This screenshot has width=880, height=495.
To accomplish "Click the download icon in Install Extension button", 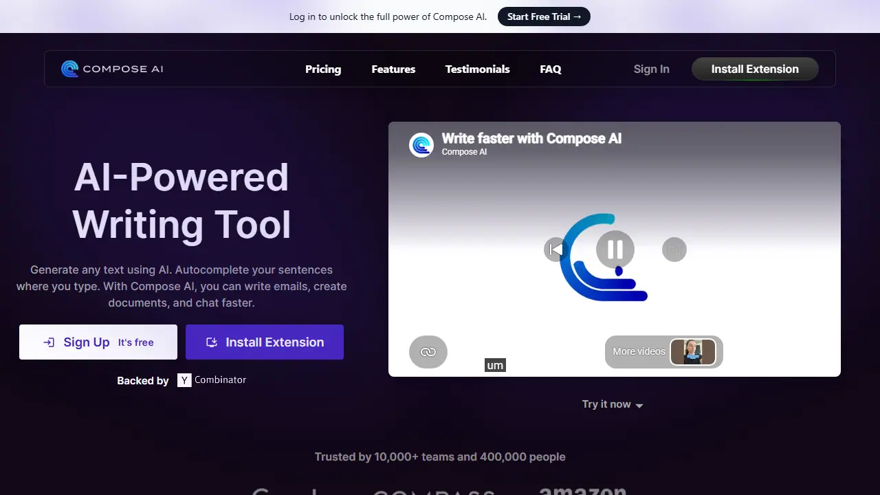I will tap(212, 342).
